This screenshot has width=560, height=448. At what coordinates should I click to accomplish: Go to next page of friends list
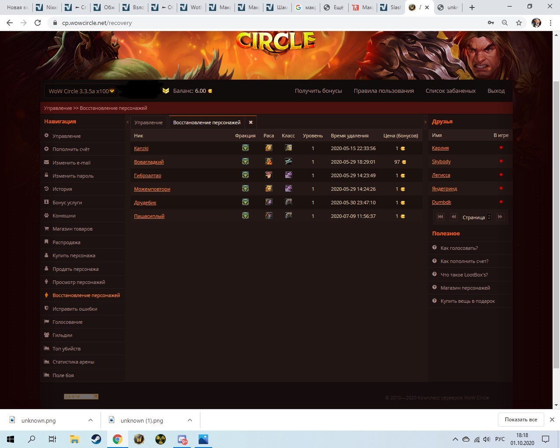coord(500,217)
